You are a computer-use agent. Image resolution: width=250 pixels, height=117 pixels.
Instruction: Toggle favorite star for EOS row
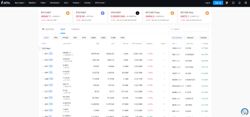pos(43,110)
